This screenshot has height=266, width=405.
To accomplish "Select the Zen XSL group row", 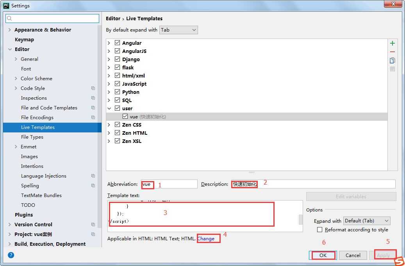I will coord(247,141).
